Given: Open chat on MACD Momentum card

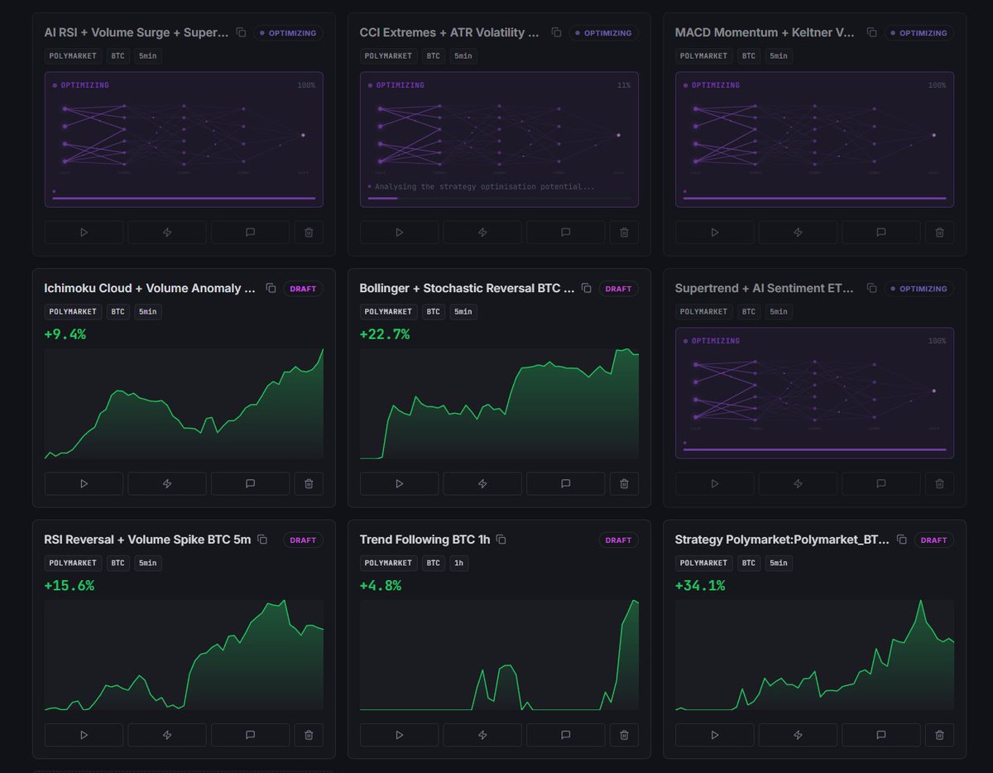Looking at the screenshot, I should (880, 233).
